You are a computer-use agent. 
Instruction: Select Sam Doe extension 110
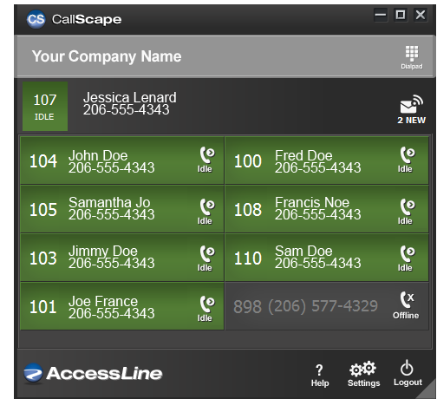coord(327,258)
